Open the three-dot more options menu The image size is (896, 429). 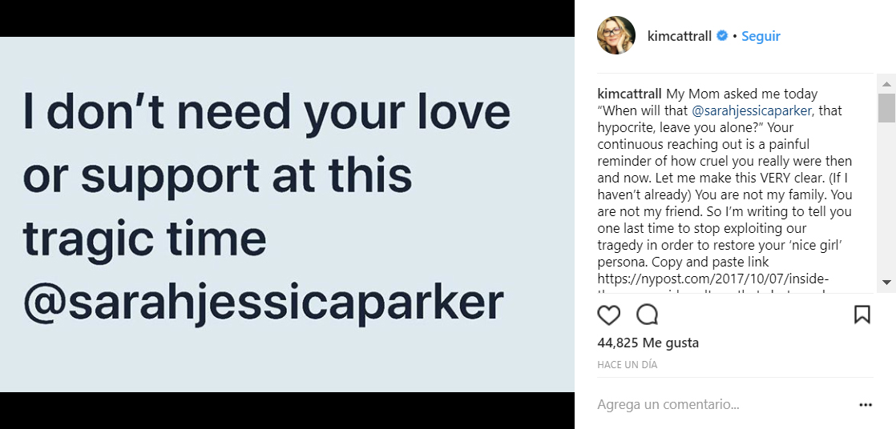(x=866, y=405)
